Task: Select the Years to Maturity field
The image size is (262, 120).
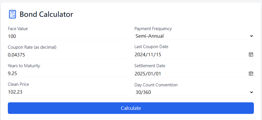Action: (67, 73)
